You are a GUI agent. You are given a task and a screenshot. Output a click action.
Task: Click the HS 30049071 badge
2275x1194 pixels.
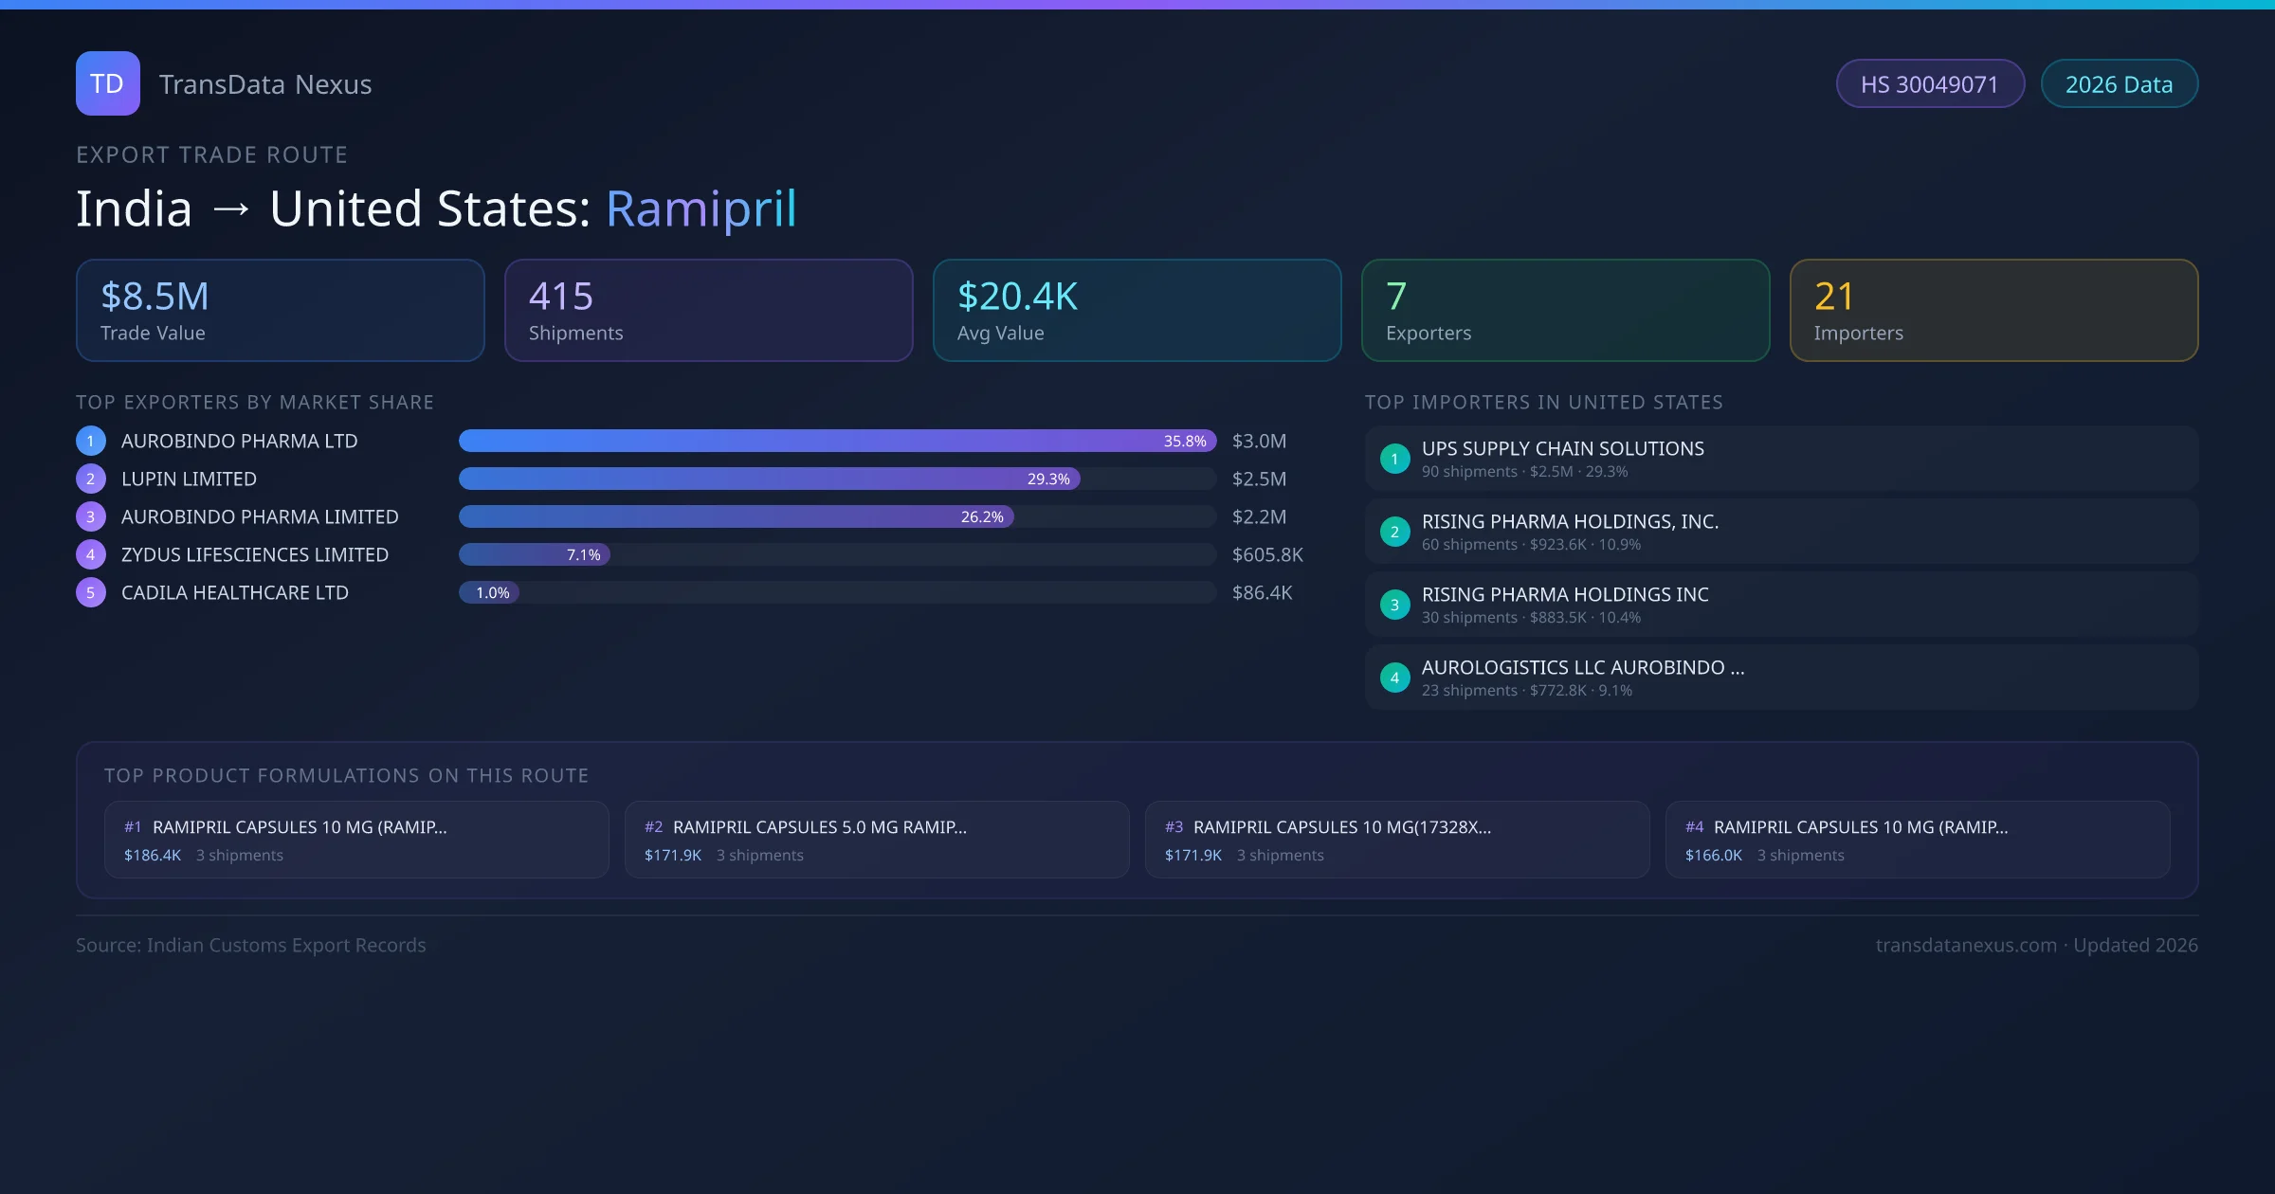[x=1929, y=84]
